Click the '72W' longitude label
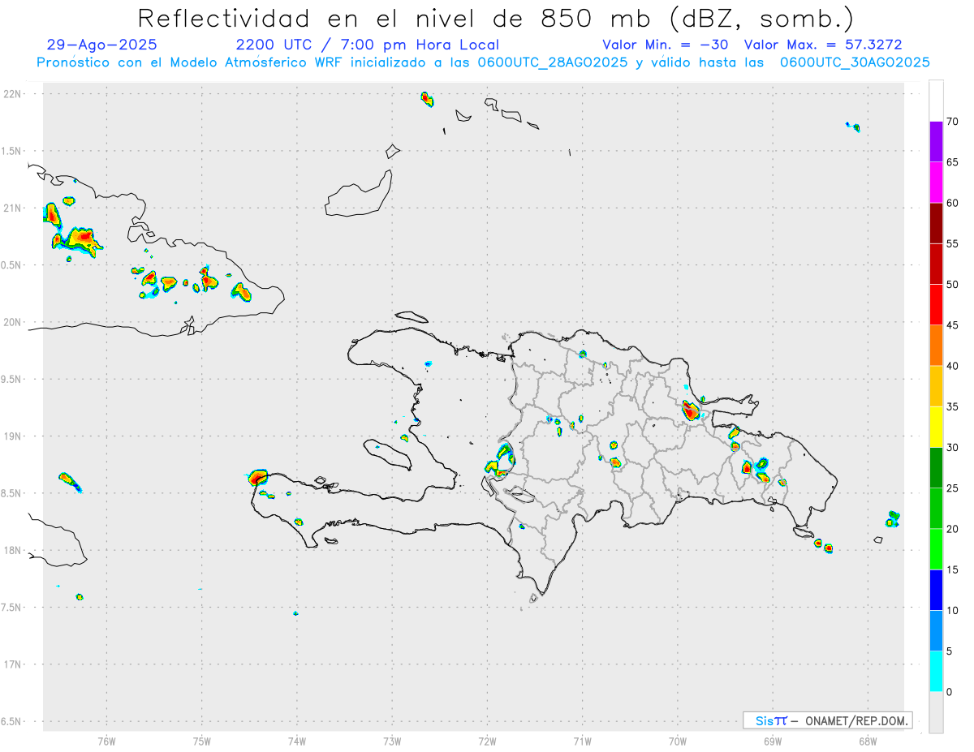 click(487, 741)
